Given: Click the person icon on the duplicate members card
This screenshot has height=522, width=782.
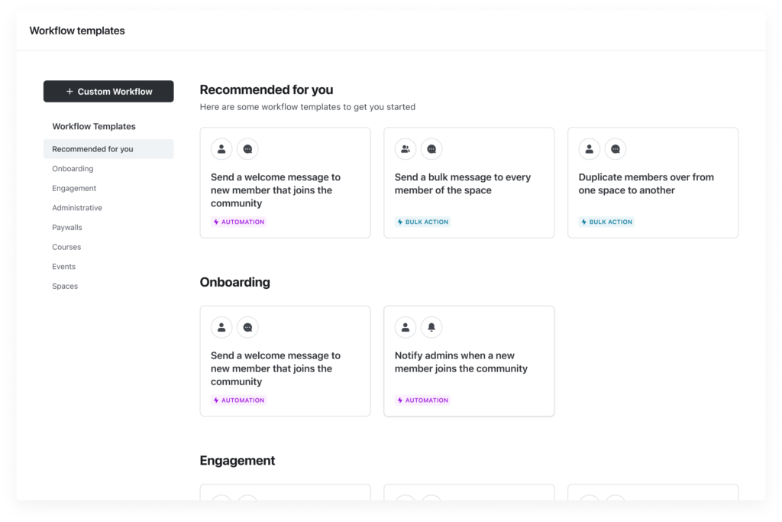Looking at the screenshot, I should 589,148.
